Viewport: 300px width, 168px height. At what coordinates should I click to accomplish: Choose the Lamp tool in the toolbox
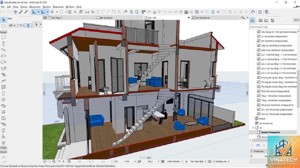click(x=3, y=143)
